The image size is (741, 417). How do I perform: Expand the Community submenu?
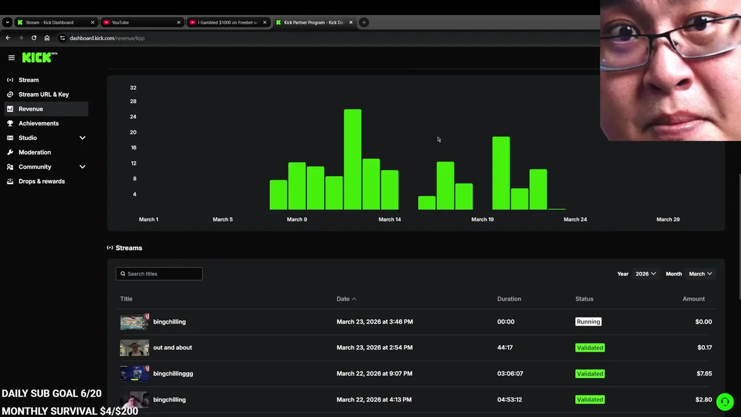pos(82,167)
